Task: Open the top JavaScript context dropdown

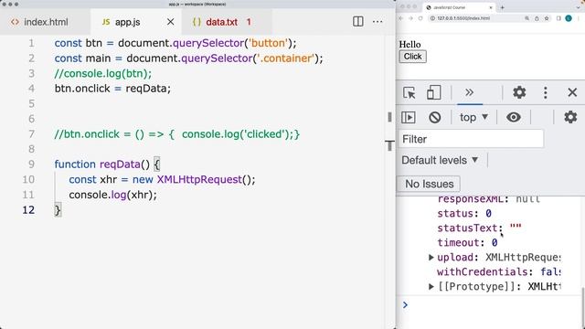Action: click(473, 117)
